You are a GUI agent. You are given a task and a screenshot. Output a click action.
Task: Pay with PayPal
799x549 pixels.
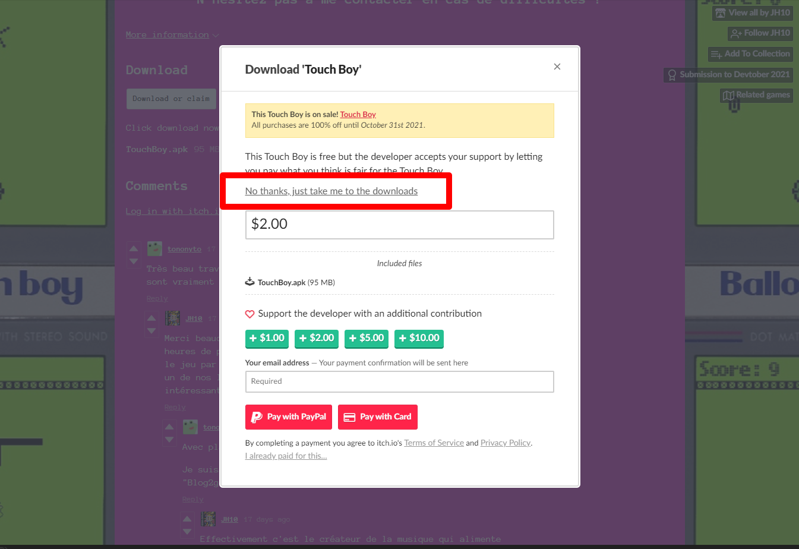(289, 417)
